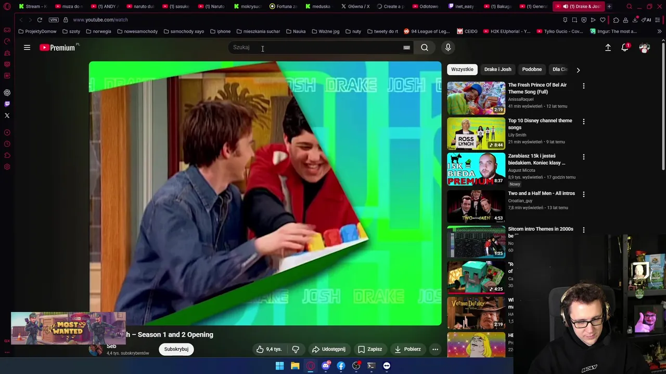The image size is (666, 374).
Task: Switch to the meduska browser tab
Action: (318, 6)
